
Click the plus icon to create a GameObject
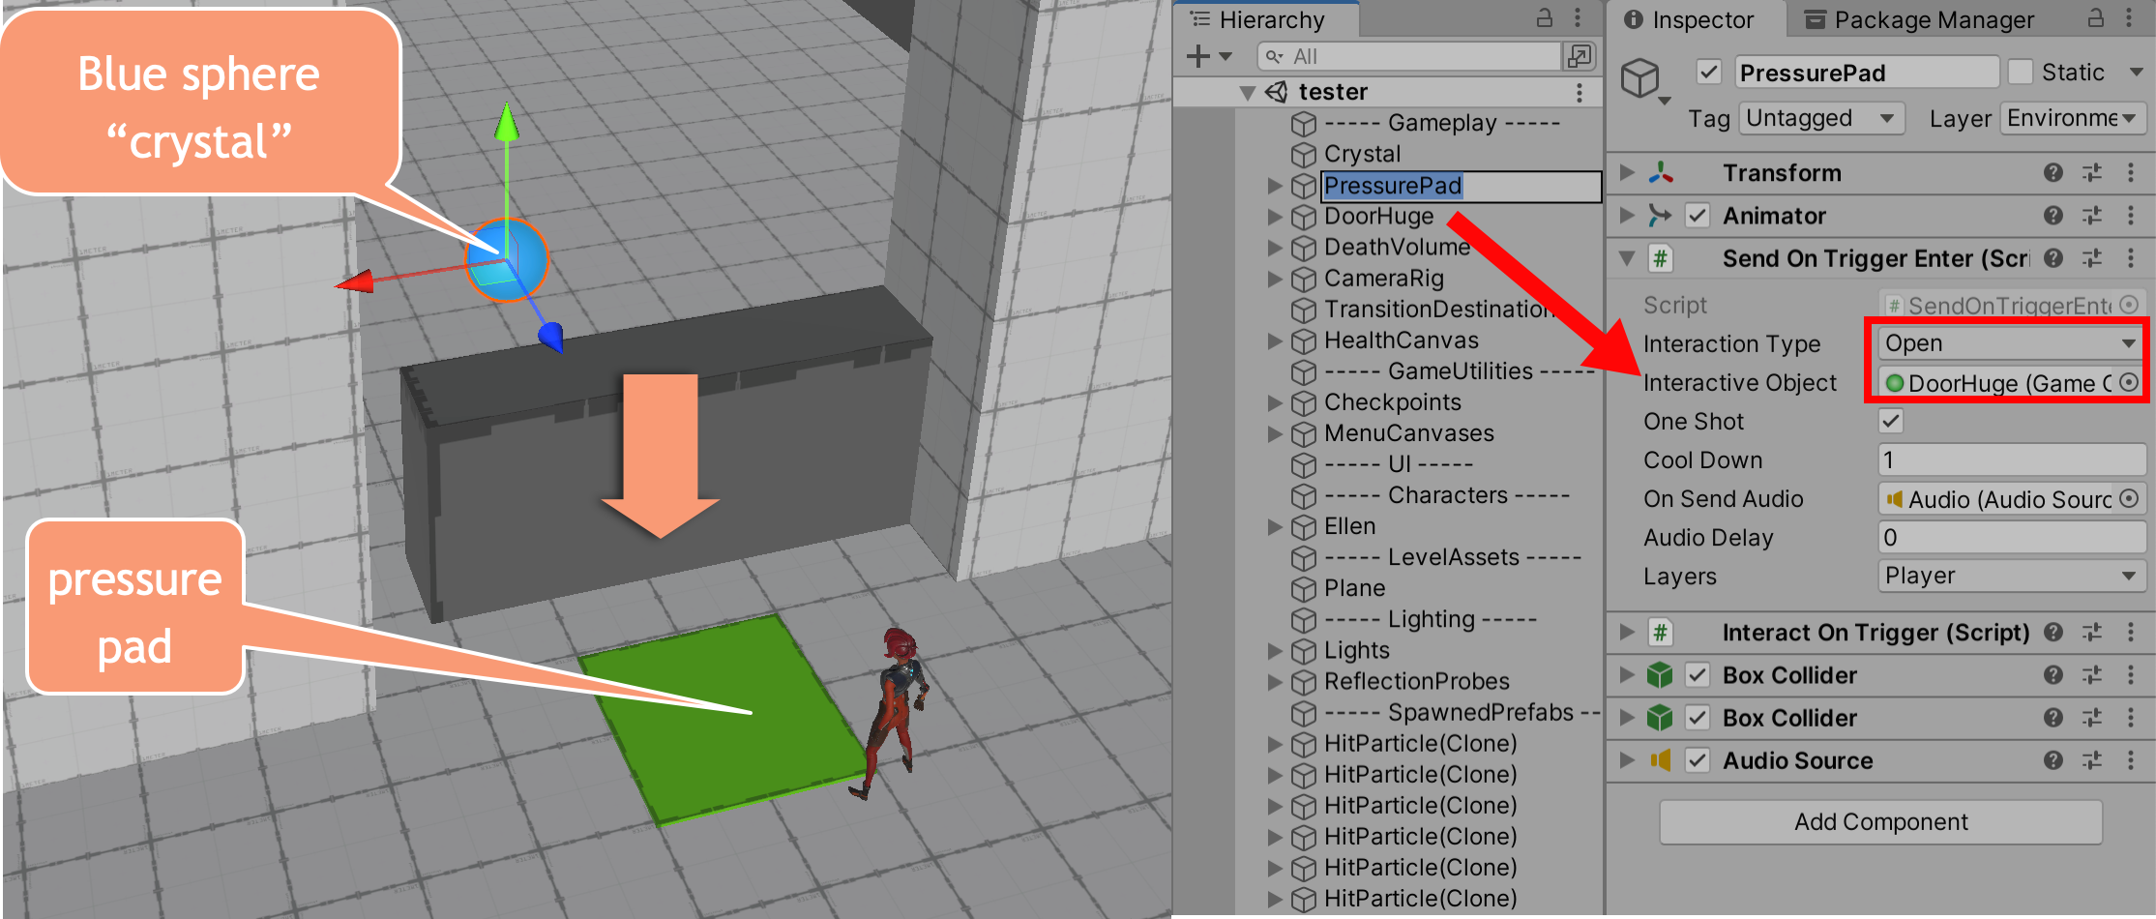[1197, 55]
